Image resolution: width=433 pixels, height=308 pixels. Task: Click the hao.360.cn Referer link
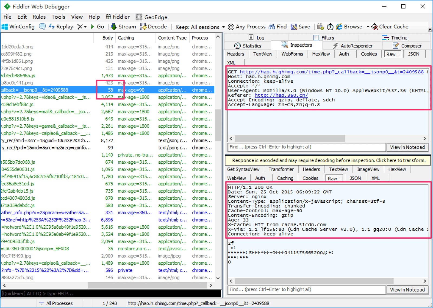point(281,95)
